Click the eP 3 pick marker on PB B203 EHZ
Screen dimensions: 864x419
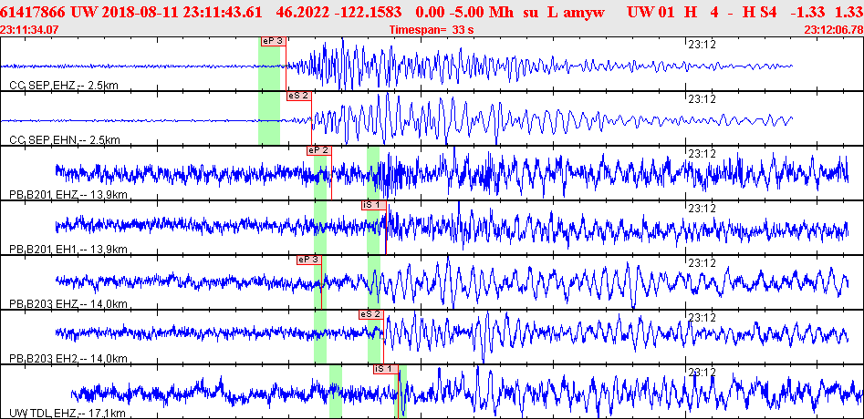308,260
